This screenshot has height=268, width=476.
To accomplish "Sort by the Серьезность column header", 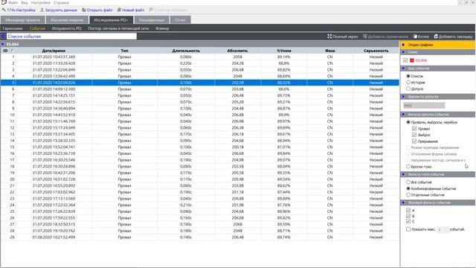I will (x=376, y=51).
